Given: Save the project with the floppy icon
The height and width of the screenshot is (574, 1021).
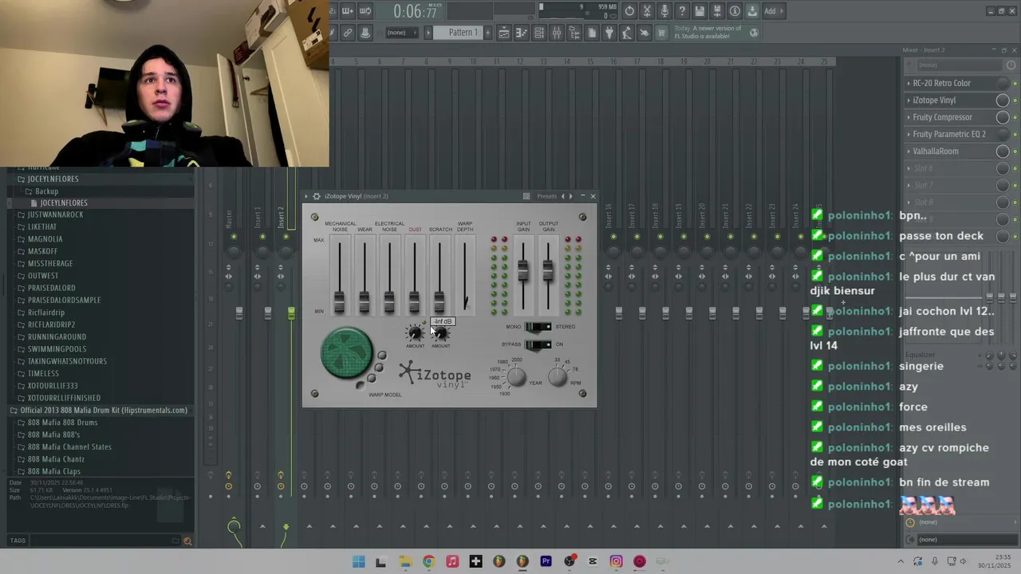Looking at the screenshot, I should coord(700,11).
